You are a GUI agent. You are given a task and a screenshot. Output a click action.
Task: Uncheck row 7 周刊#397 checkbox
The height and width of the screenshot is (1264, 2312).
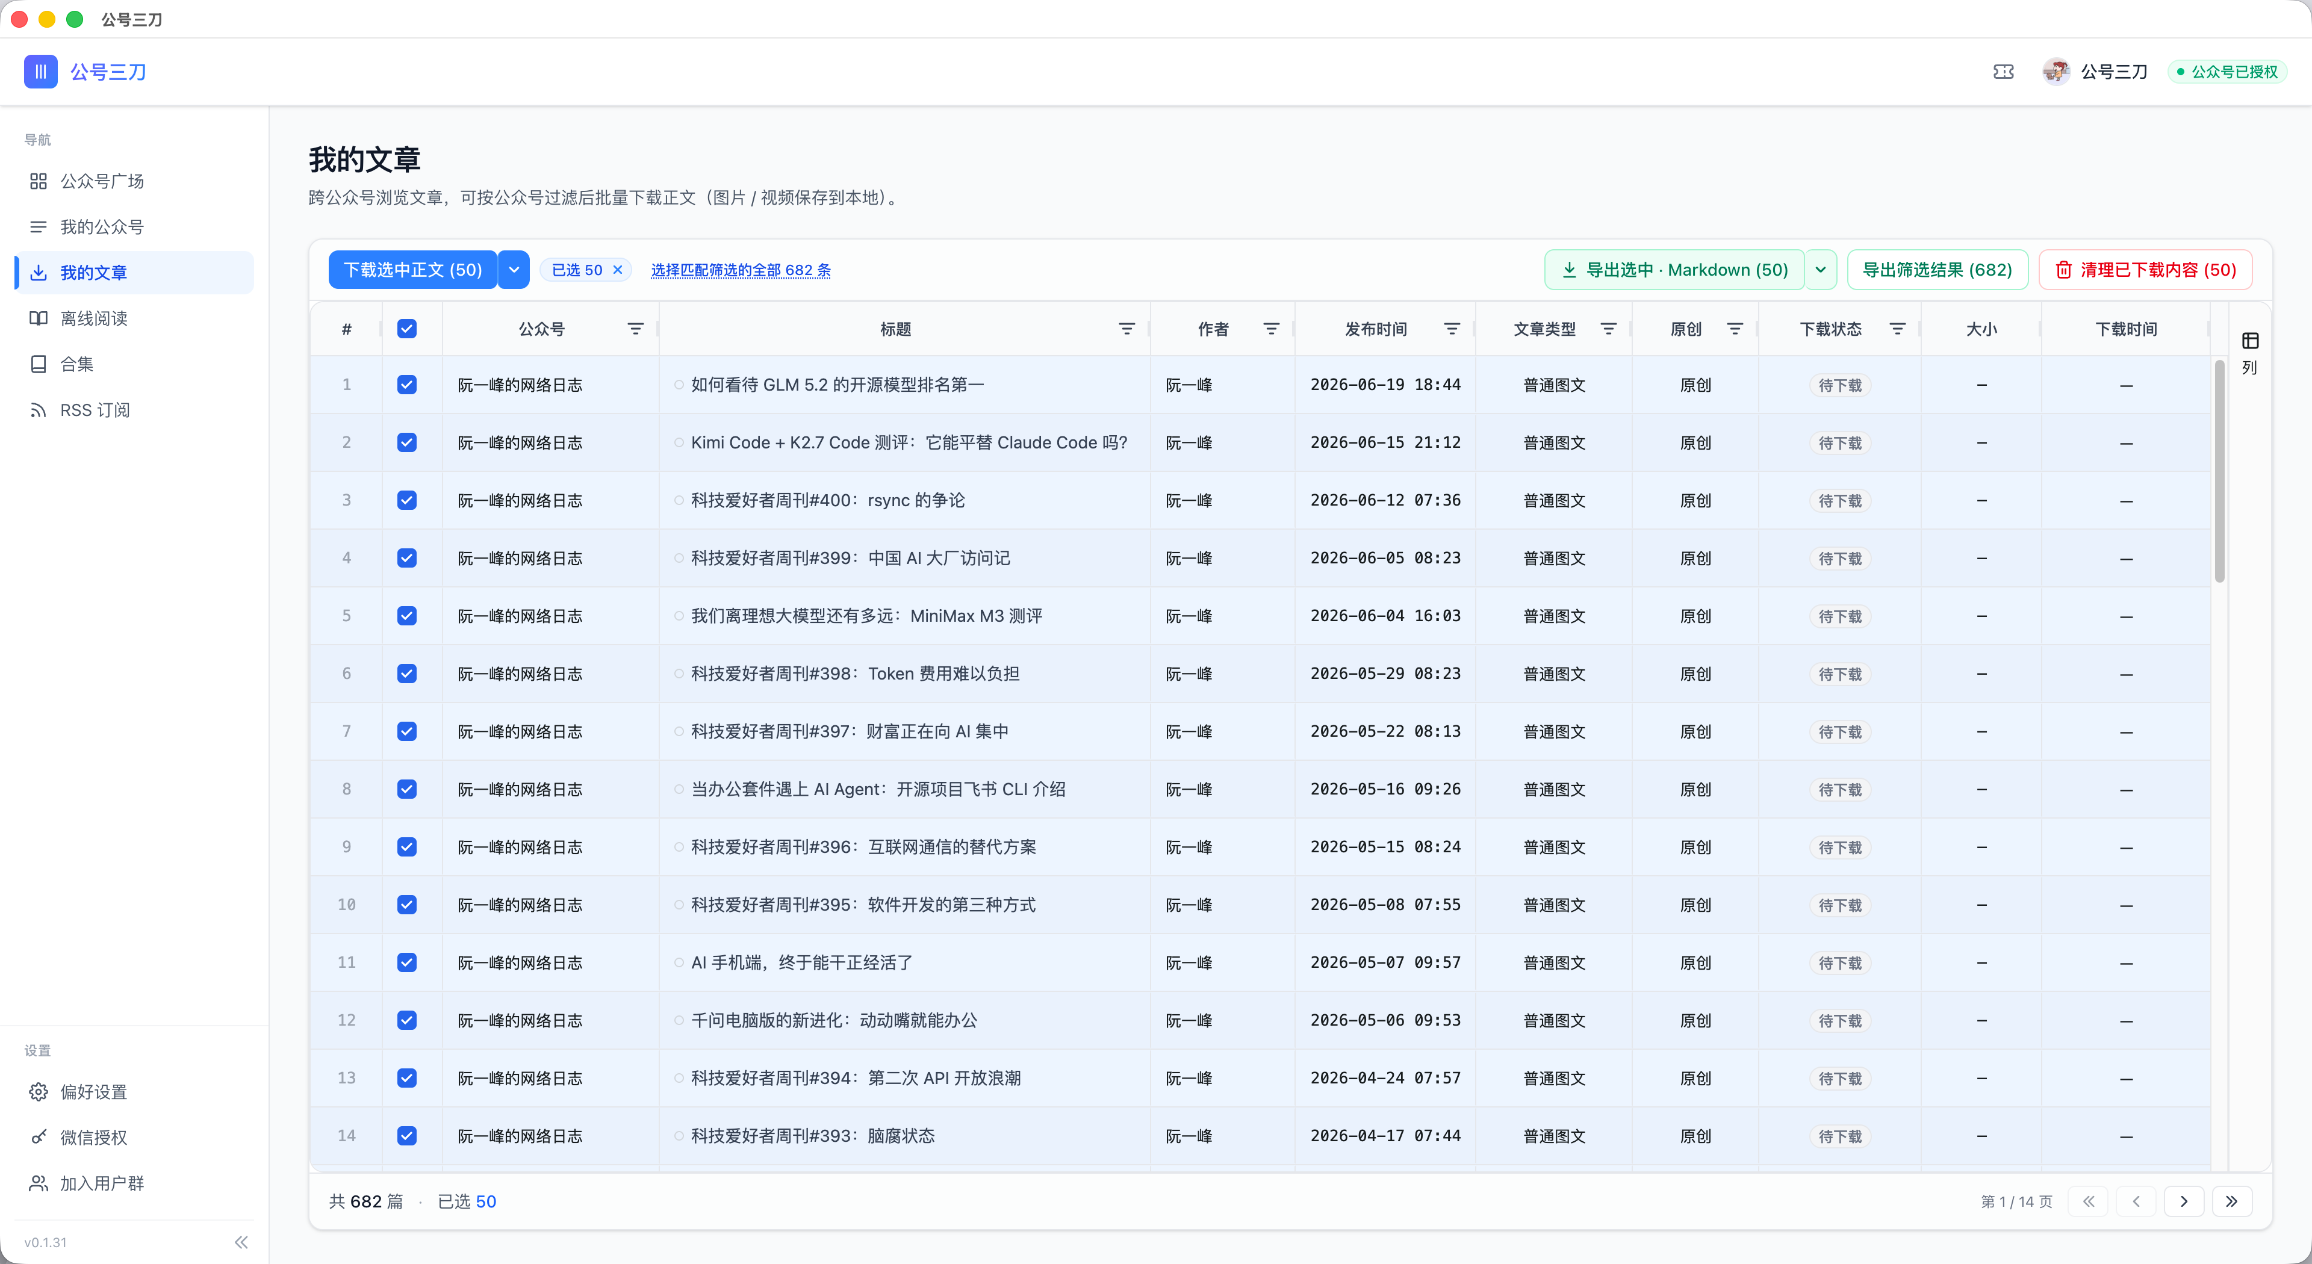click(x=406, y=731)
